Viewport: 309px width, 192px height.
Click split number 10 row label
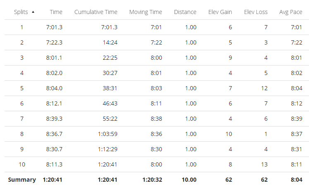point(22,165)
